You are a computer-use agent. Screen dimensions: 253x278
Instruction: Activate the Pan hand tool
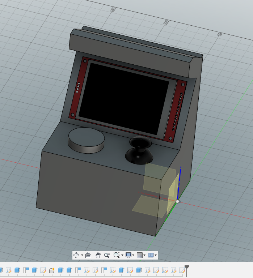pyautogui.click(x=98, y=255)
